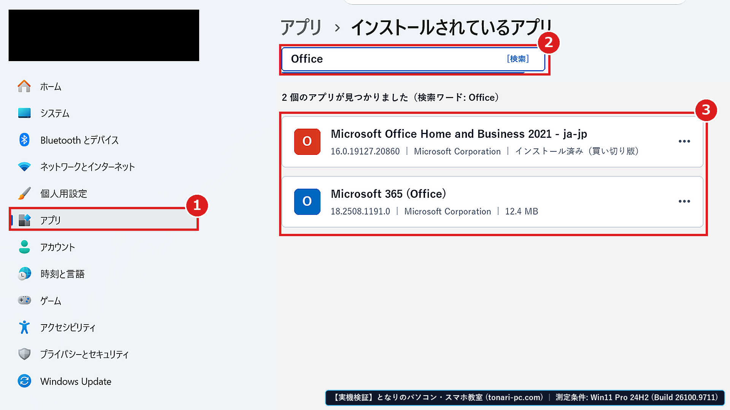Screen dimensions: 730x410
Task: Open ネットワークとインターネット settings
Action: point(87,167)
